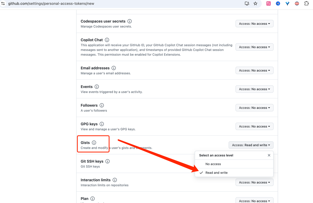
Task: Click the info icon next to Interaction limits
Action: click(x=115, y=180)
